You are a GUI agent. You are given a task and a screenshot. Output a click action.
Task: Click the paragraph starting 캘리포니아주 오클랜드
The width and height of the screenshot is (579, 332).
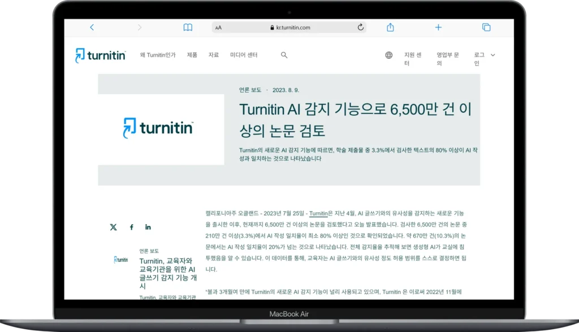tap(336, 241)
